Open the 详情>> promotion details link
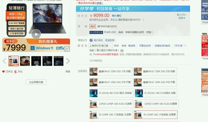This screenshot has width=208, height=122. coord(149,32)
